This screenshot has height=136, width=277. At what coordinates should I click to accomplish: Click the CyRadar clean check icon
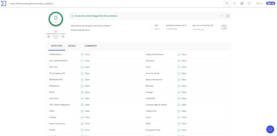coord(82,117)
